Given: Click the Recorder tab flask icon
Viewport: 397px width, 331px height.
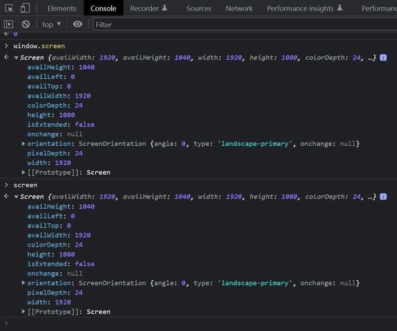Looking at the screenshot, I should [x=165, y=8].
